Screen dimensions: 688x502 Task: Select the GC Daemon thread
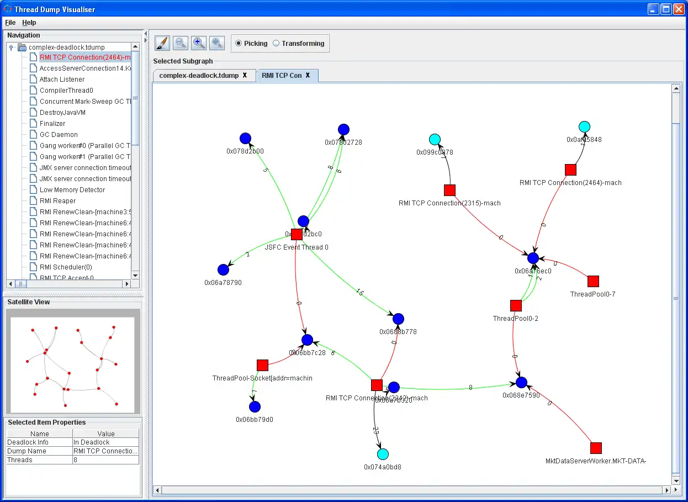point(59,134)
